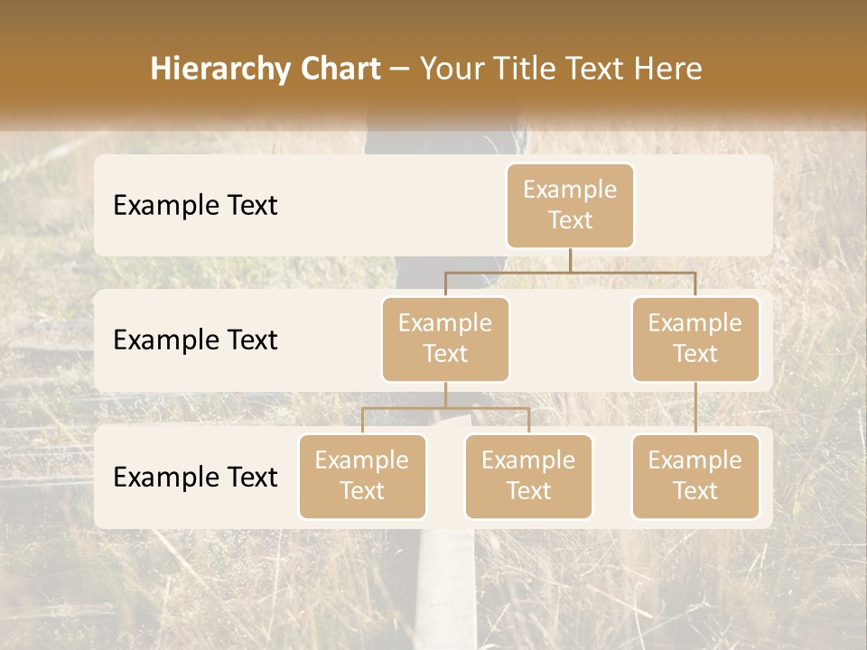Image resolution: width=867 pixels, height=650 pixels.
Task: Select the left box in the second level
Action: [x=445, y=339]
